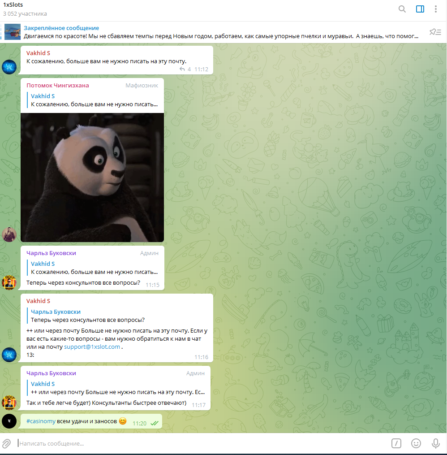Click Потомок Чингизхана avatar beside the GIF

(x=9, y=234)
